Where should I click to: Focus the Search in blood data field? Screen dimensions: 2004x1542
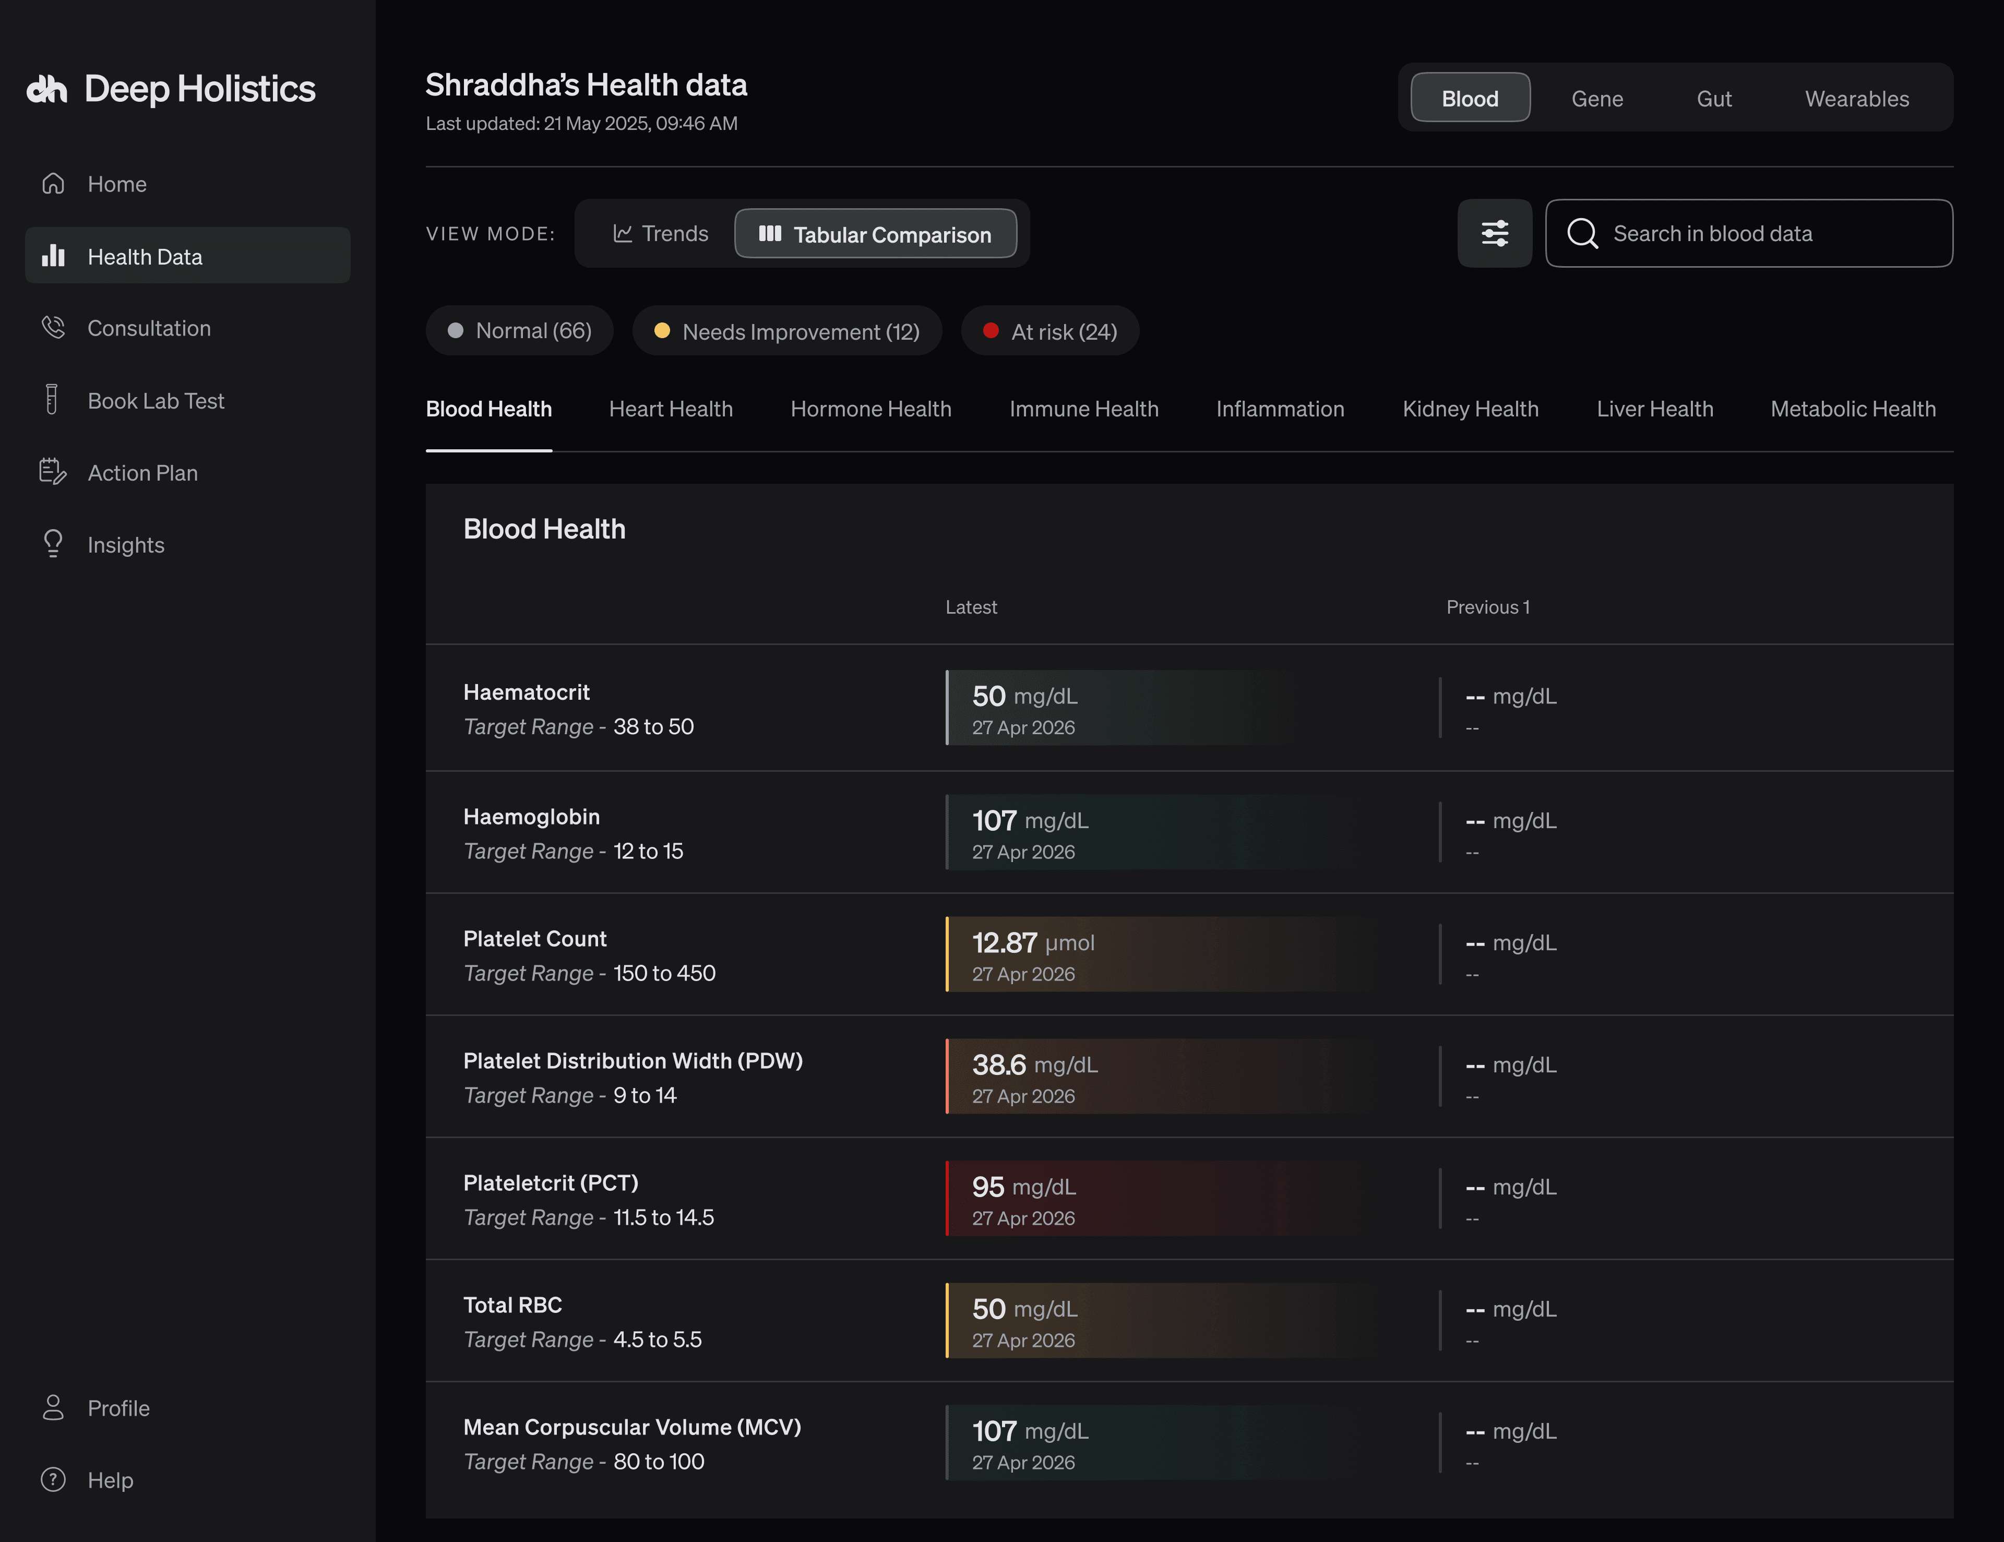click(1748, 233)
